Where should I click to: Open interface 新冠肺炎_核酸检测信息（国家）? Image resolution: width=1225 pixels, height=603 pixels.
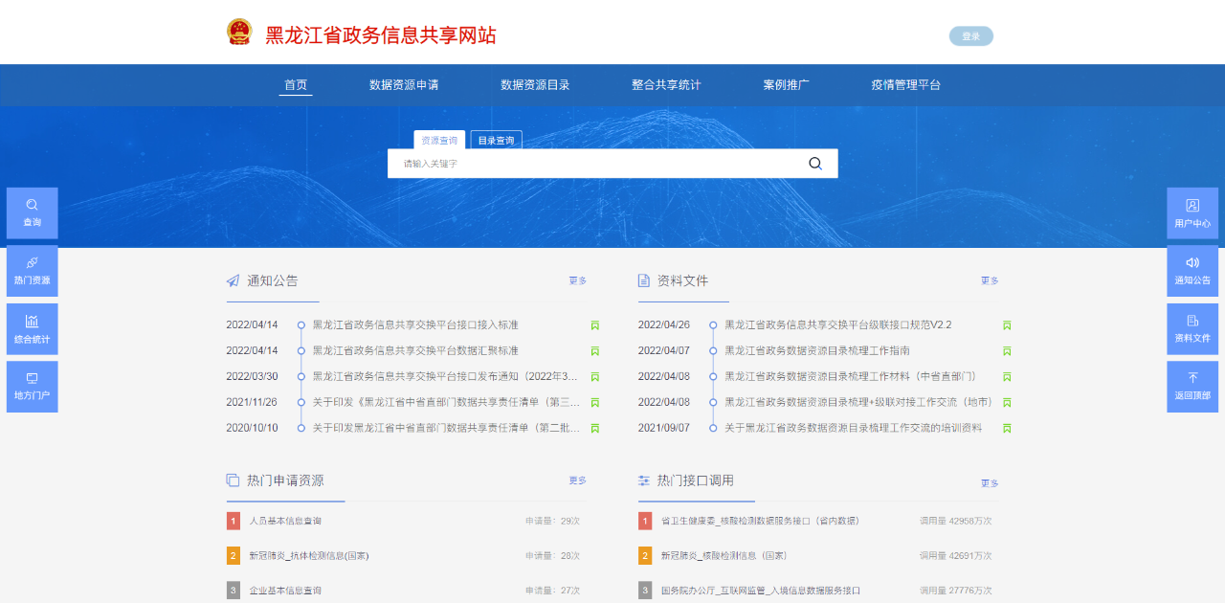point(724,556)
